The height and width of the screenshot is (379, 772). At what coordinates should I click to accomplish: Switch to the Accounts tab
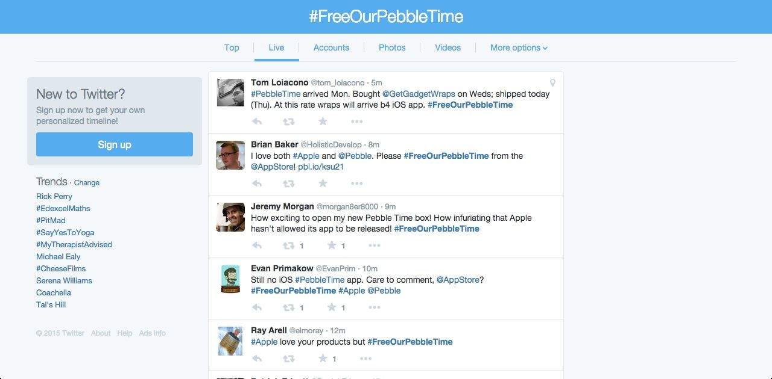pos(331,48)
